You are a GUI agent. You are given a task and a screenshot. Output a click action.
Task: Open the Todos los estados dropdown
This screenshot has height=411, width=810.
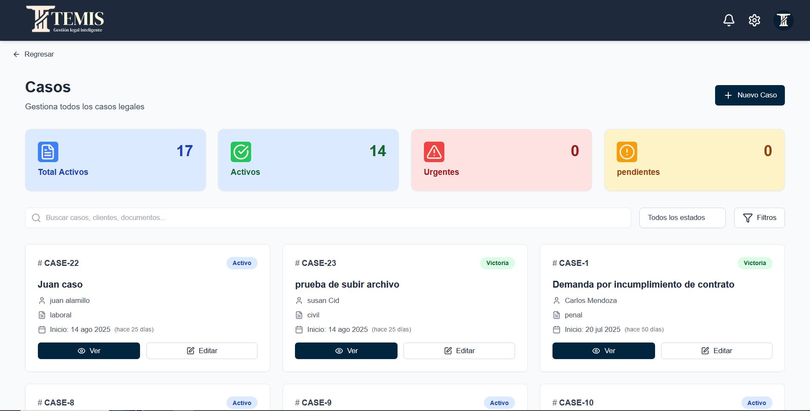(682, 217)
